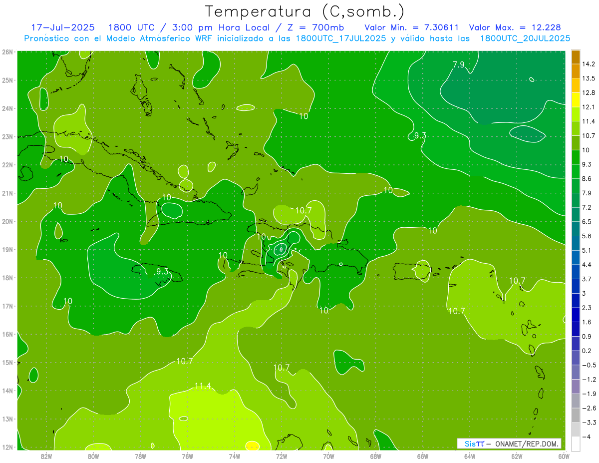This screenshot has height=463, width=599.
Task: Select the lime swatch between 12.1 and 11.4
Action: tap(576, 114)
